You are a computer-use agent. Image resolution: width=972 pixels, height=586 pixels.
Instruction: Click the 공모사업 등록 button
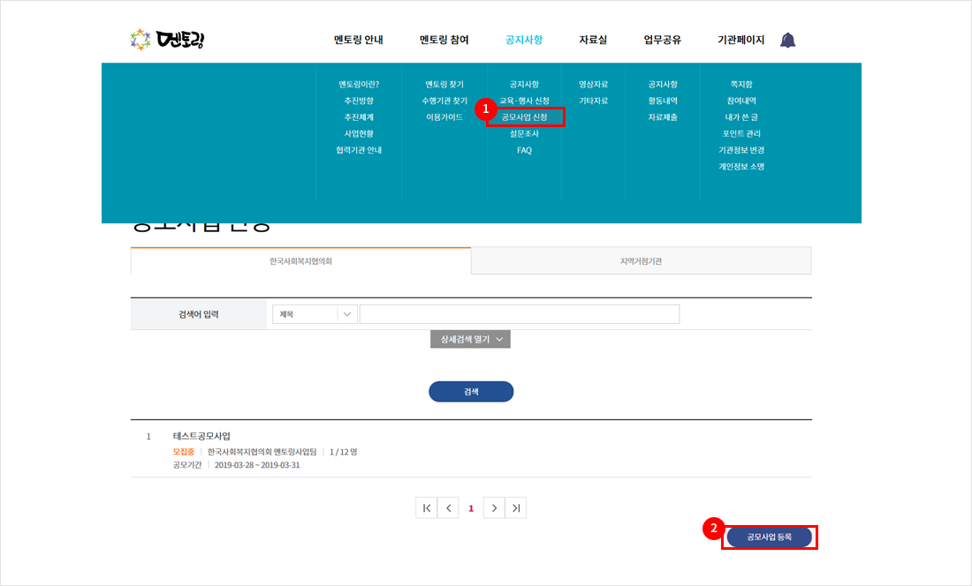point(769,537)
